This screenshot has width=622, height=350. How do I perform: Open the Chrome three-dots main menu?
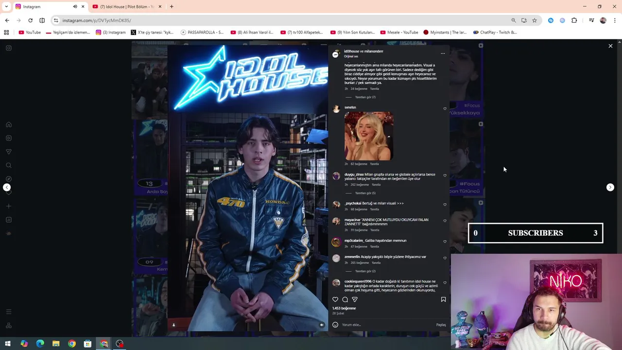click(615, 20)
